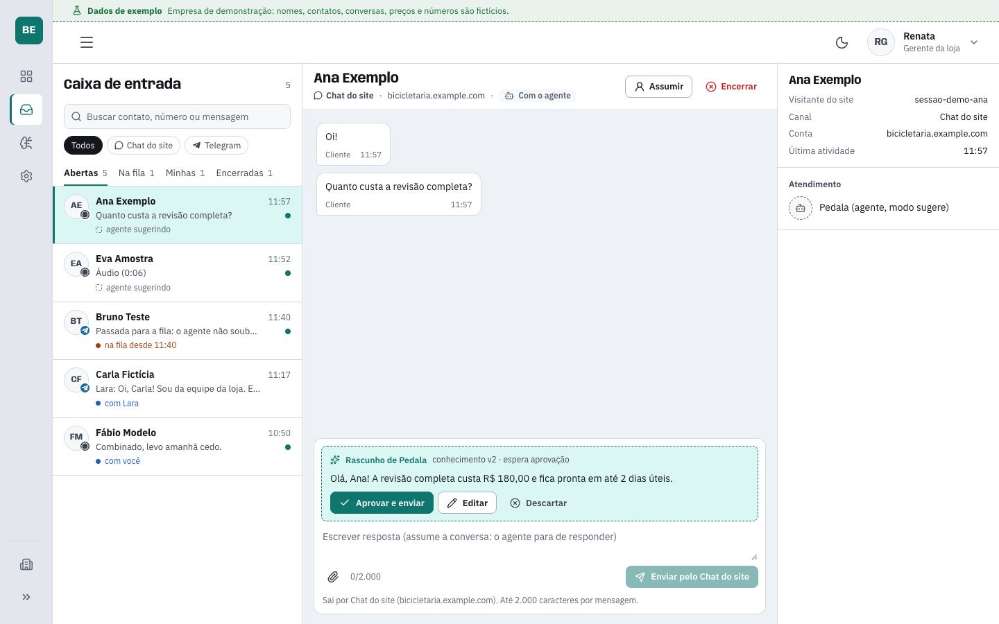999x624 pixels.
Task: Toggle dark mode with the moon icon
Action: pyautogui.click(x=842, y=42)
